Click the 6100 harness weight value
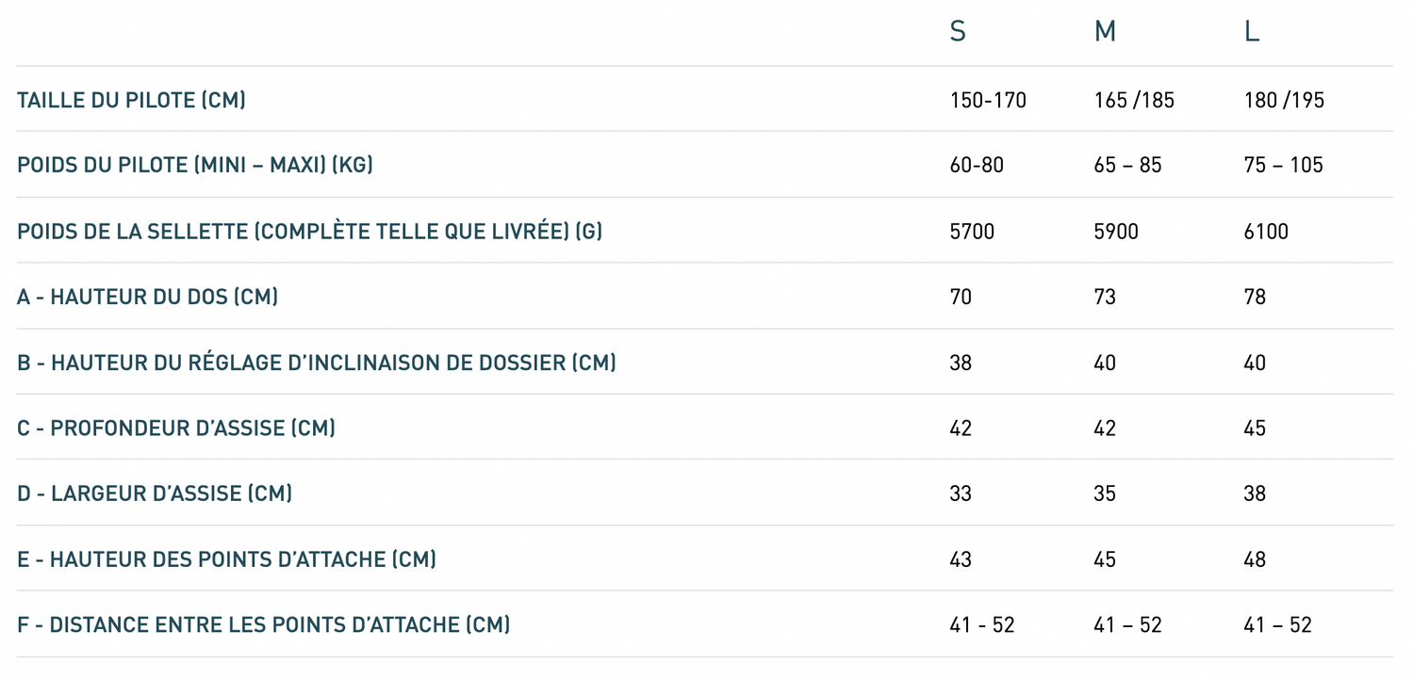 point(1266,231)
